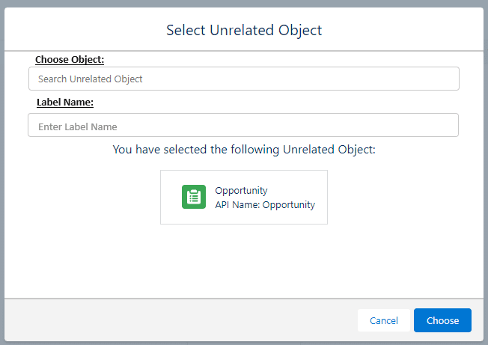Click the 'Label Name:' label
The image size is (488, 345).
tap(65, 102)
